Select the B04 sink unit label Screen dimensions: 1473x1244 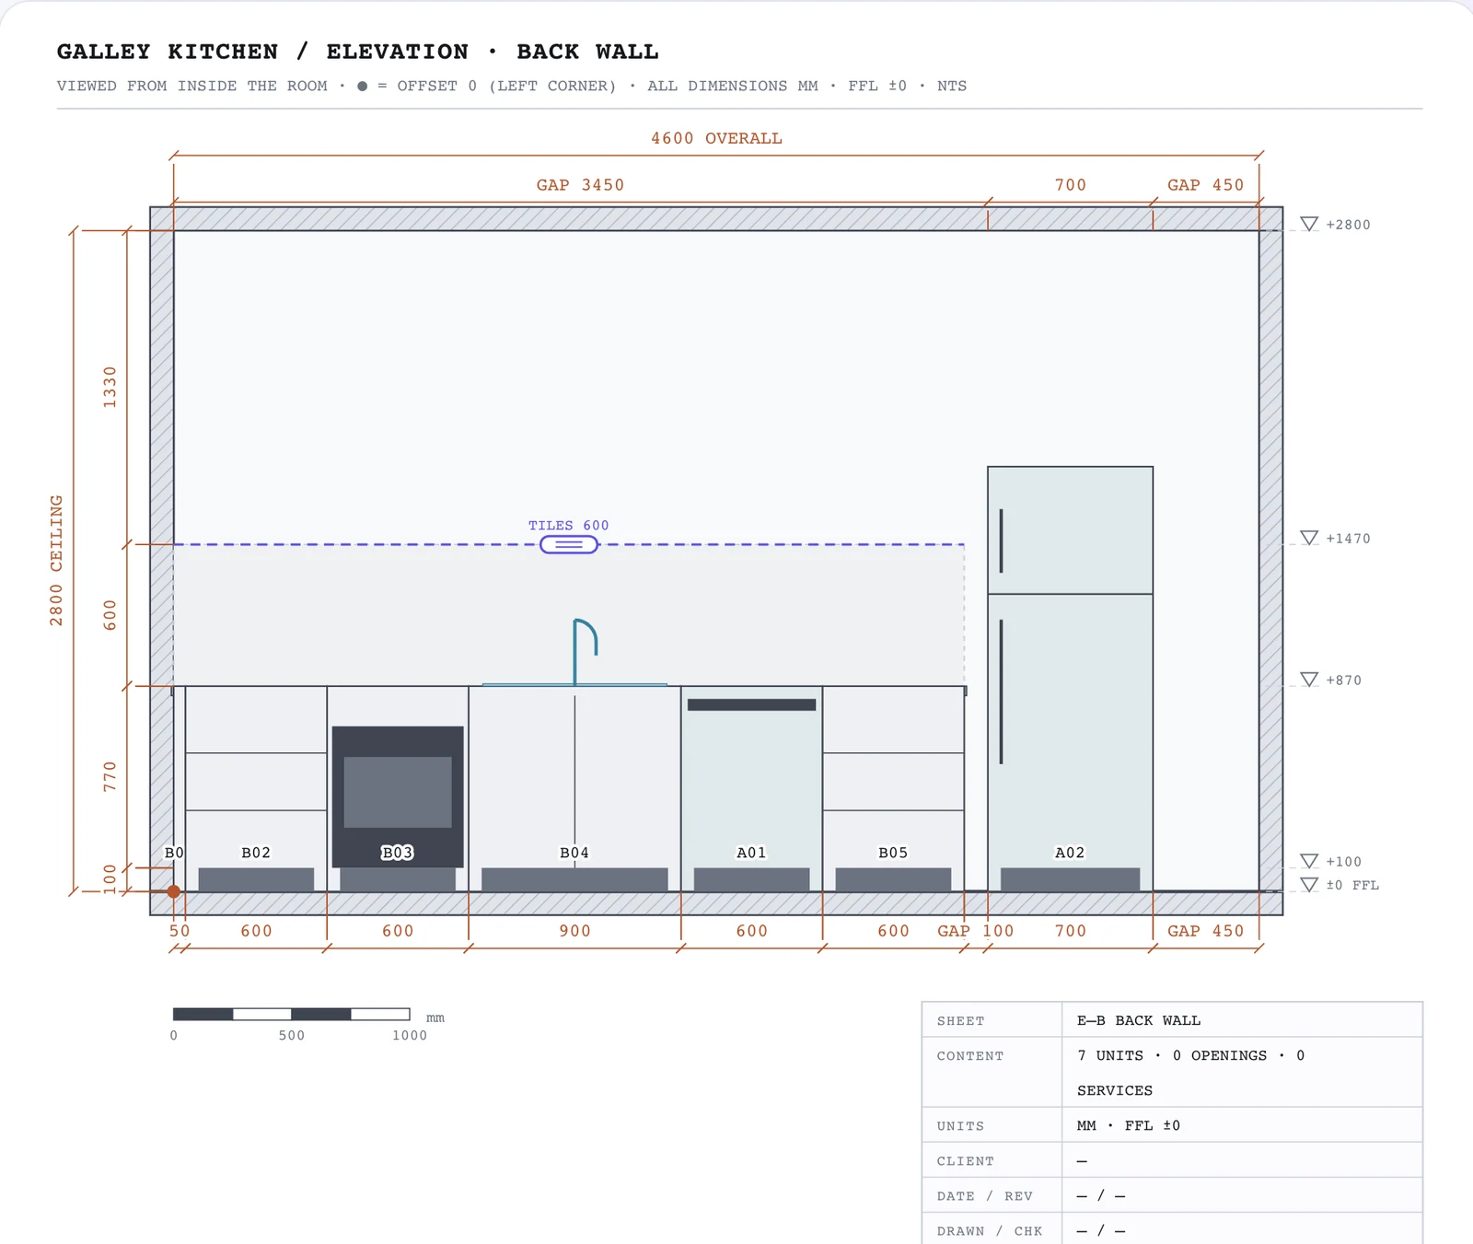(x=574, y=853)
